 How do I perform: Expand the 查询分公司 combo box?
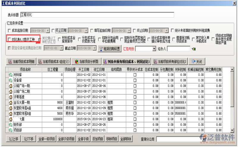click(203, 139)
